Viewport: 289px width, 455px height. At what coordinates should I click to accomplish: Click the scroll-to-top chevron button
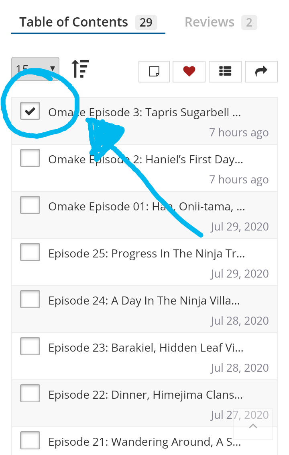tap(253, 426)
